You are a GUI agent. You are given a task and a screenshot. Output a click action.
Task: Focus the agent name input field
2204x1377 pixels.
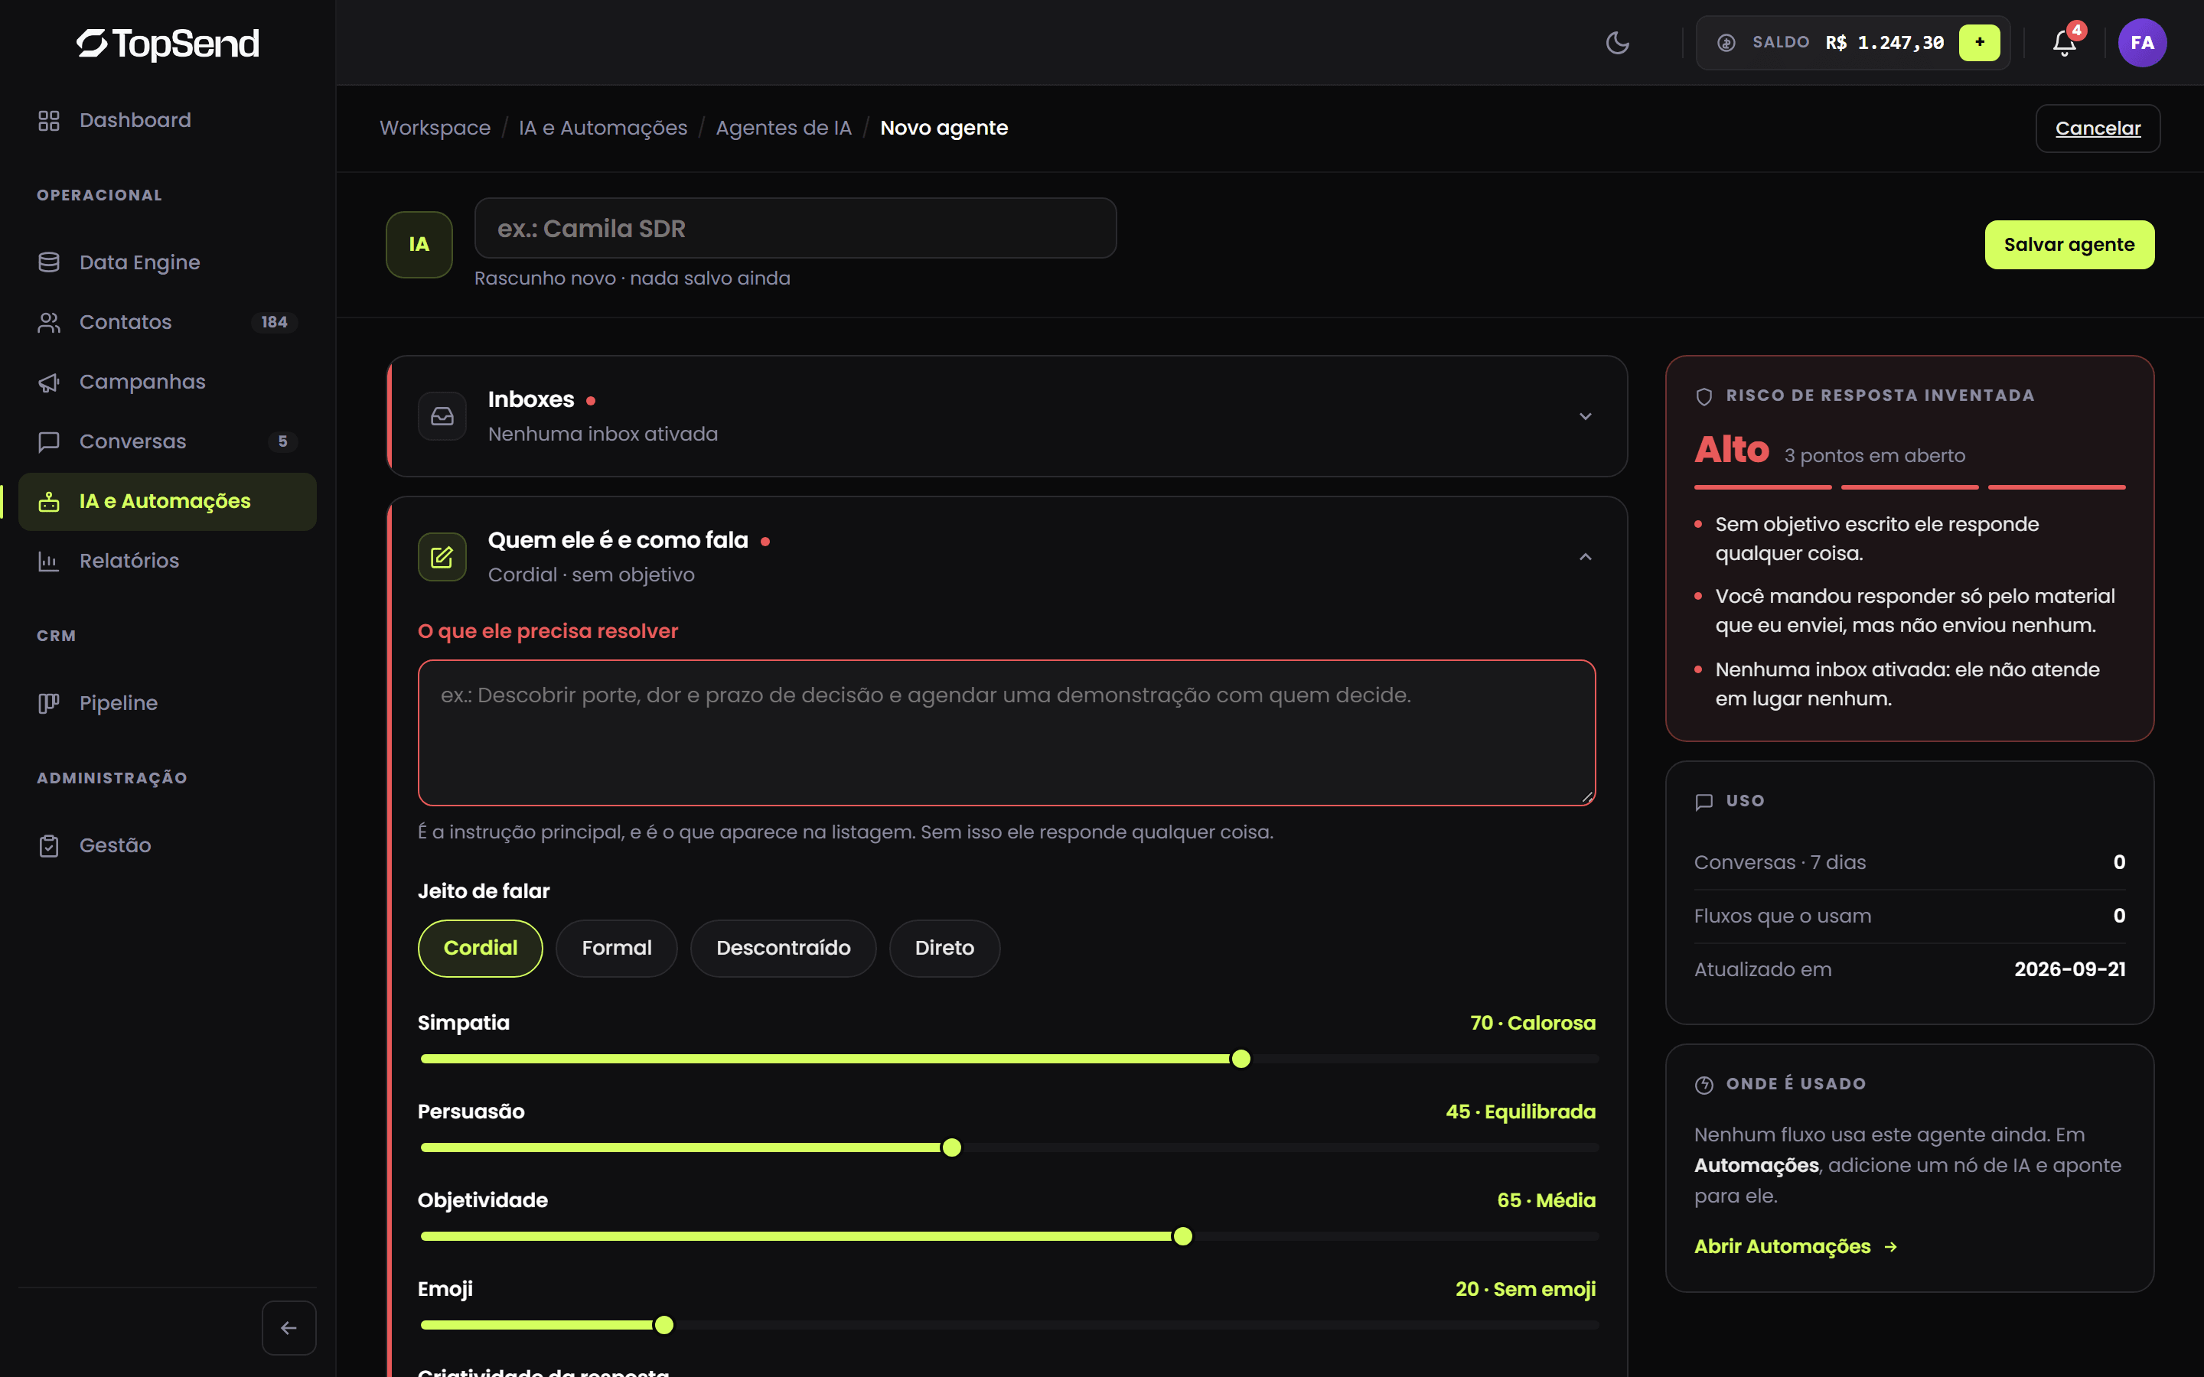click(795, 228)
